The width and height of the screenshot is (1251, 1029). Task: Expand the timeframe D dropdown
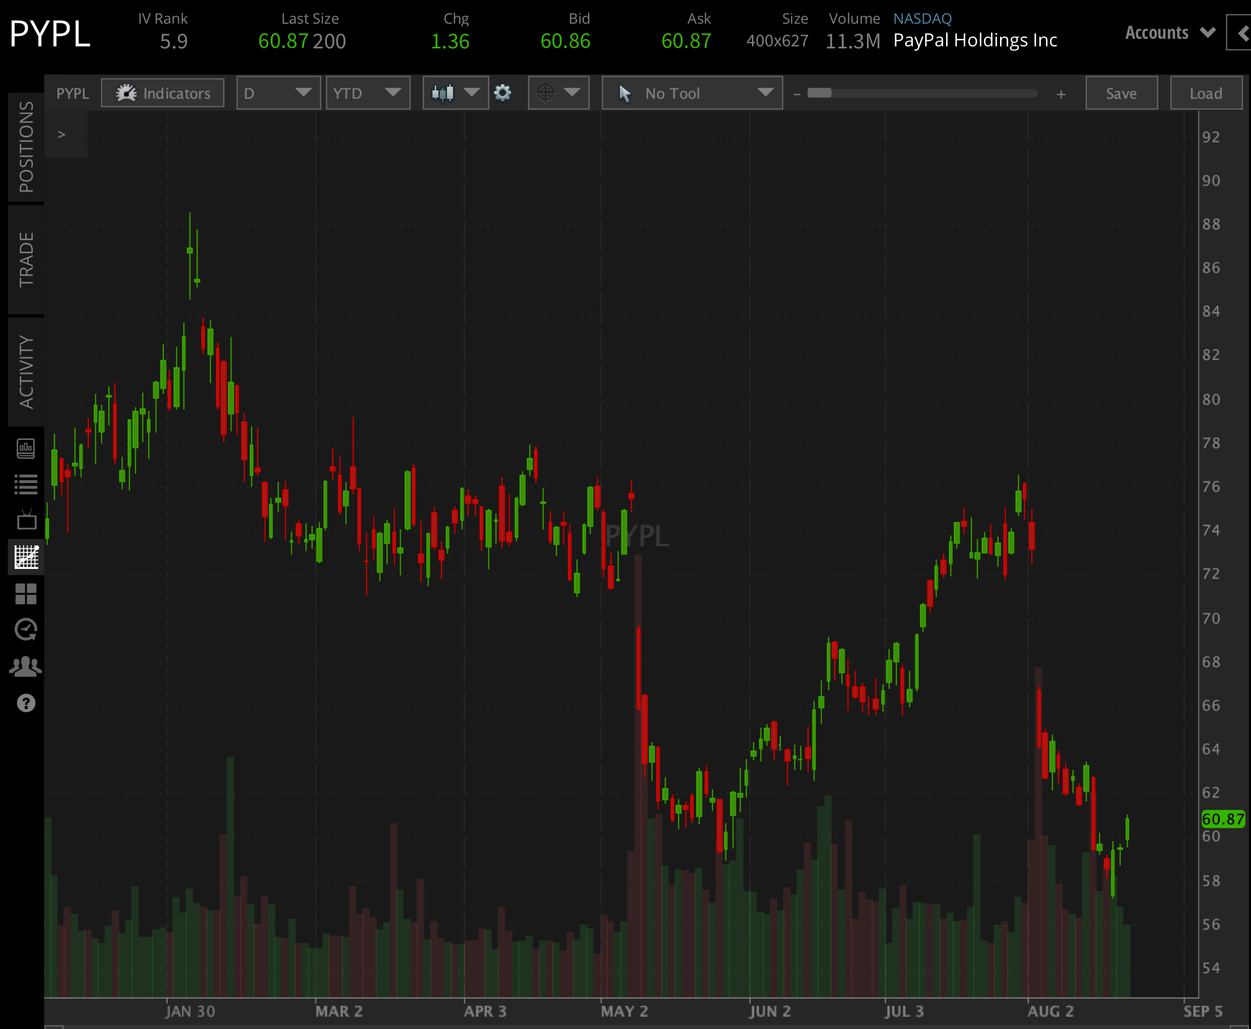pos(279,93)
